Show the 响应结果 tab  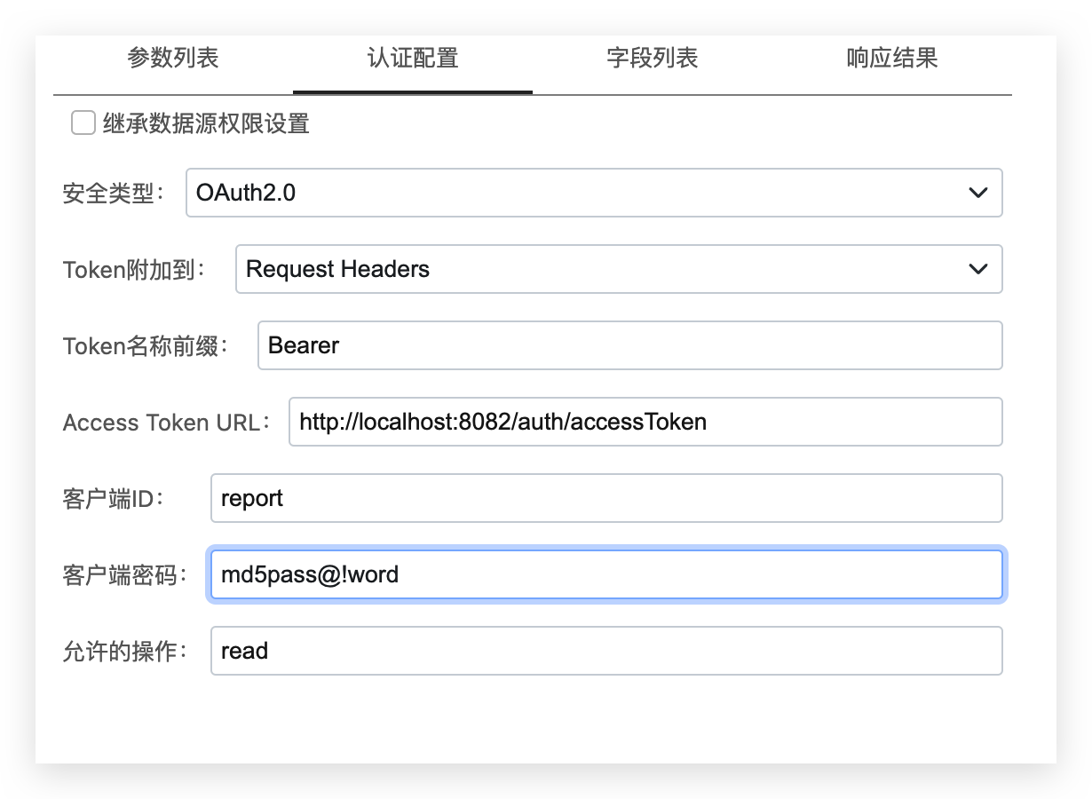pos(892,59)
